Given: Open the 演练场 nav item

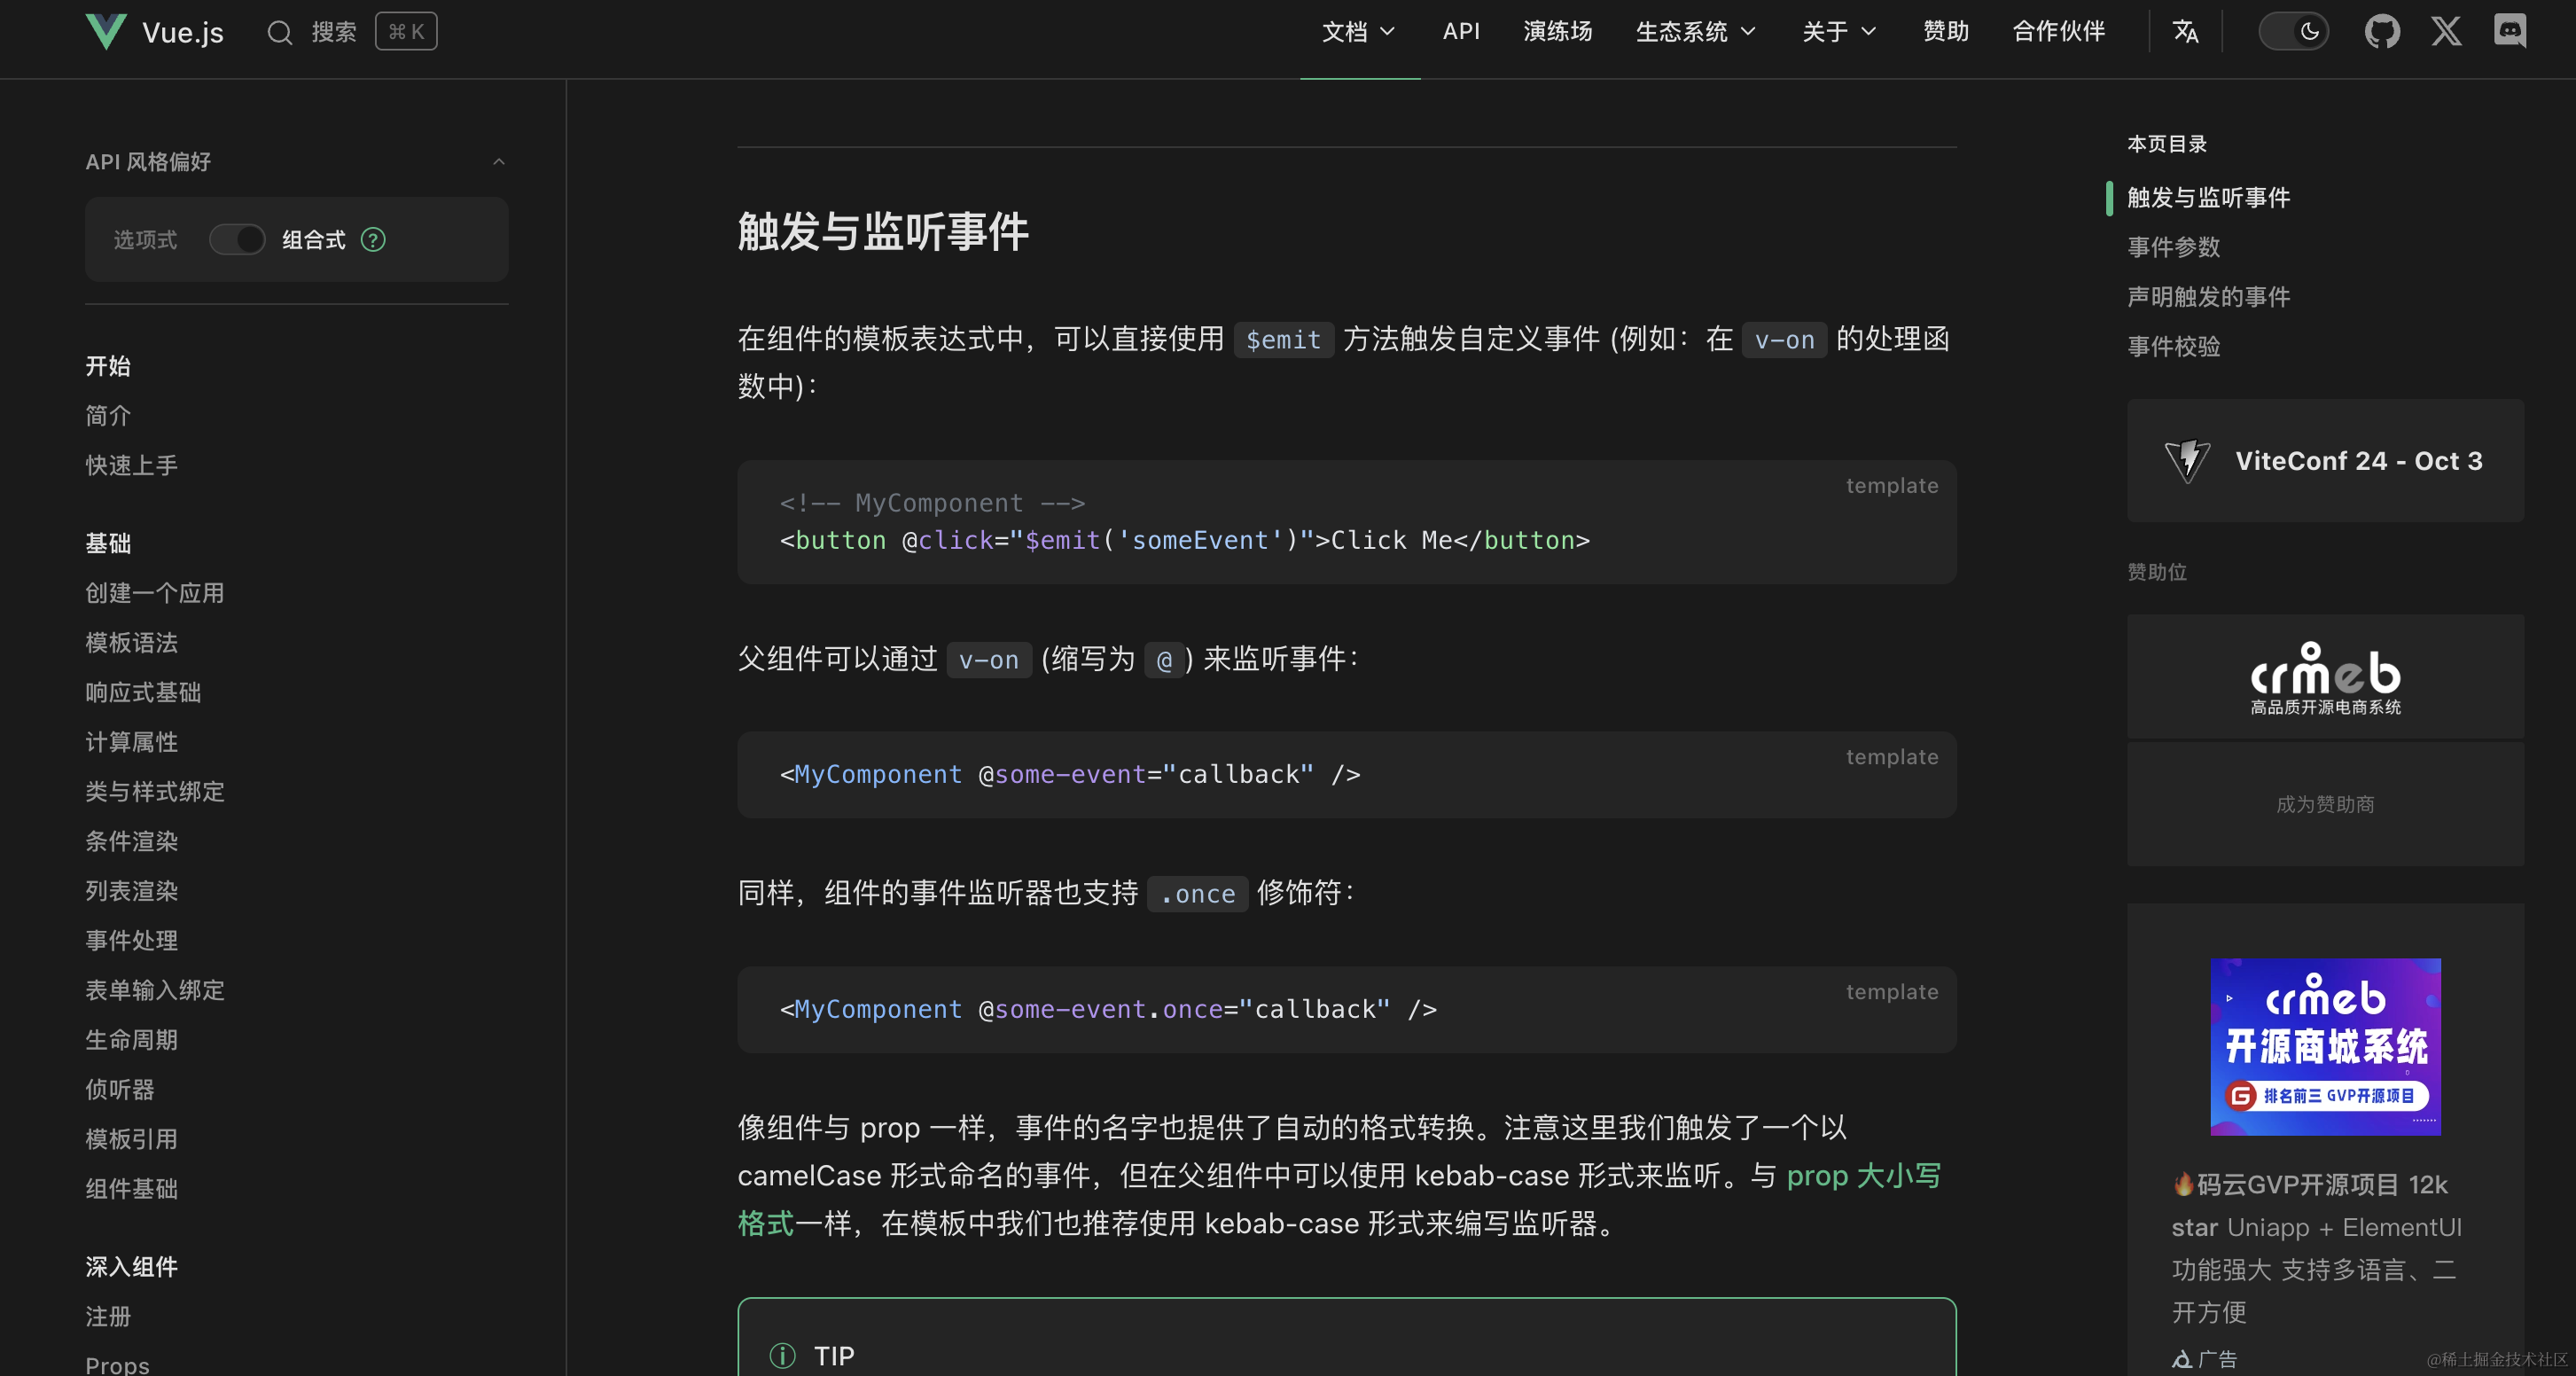Looking at the screenshot, I should point(1557,32).
